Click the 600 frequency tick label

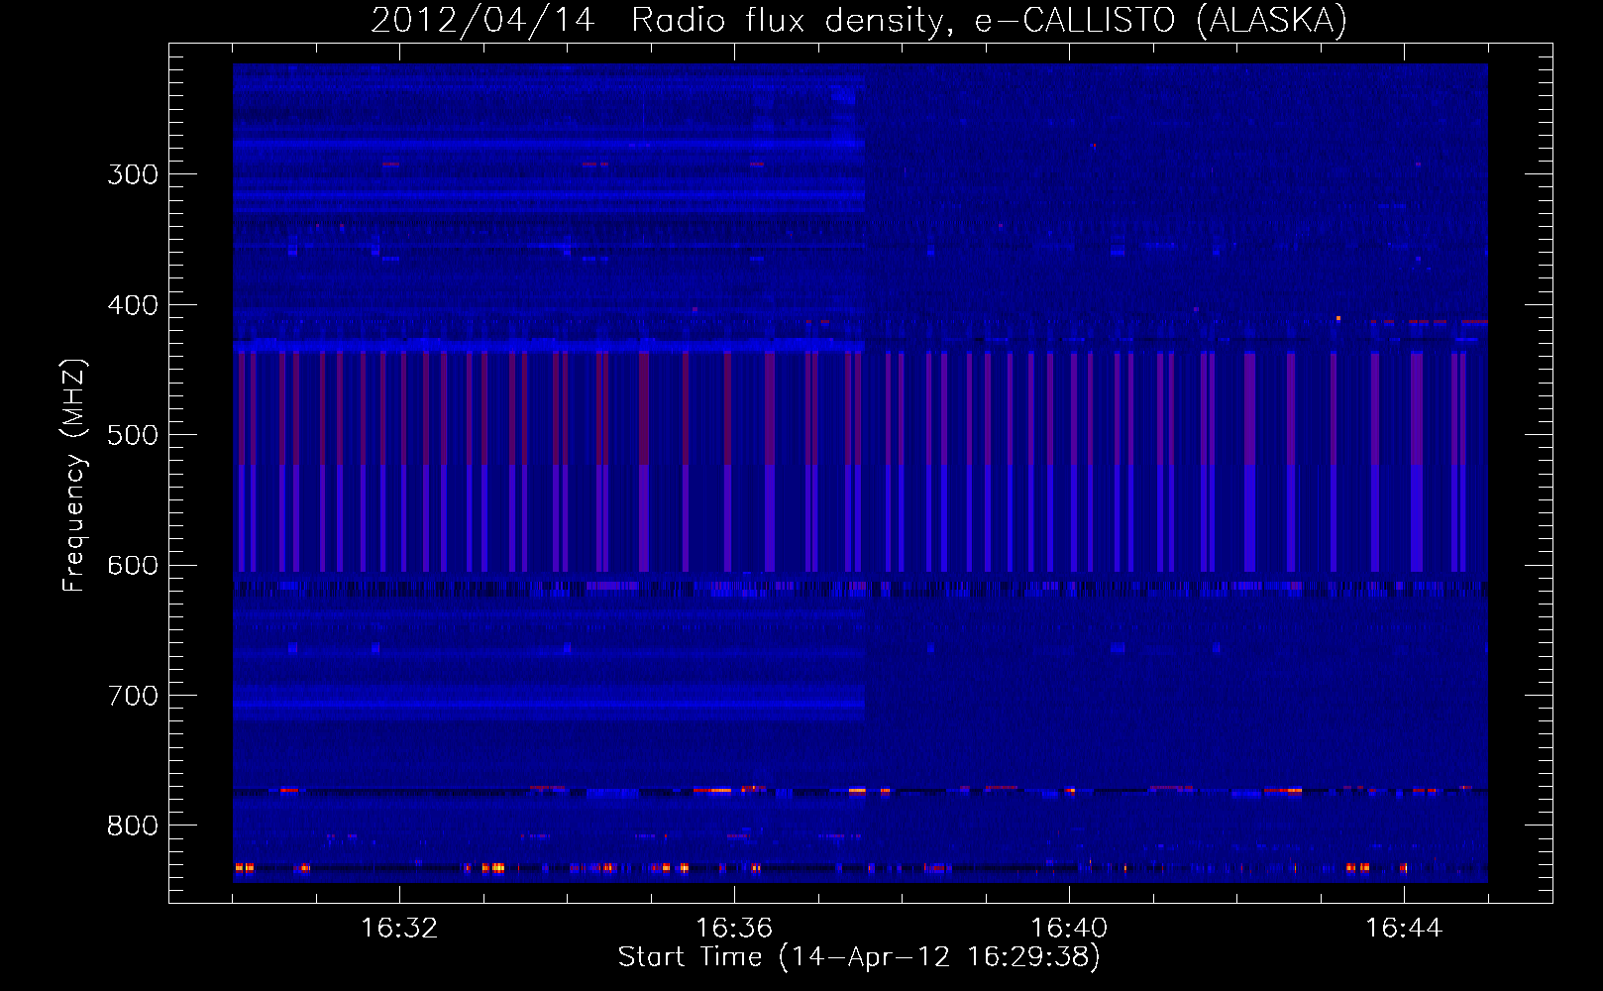coord(133,566)
